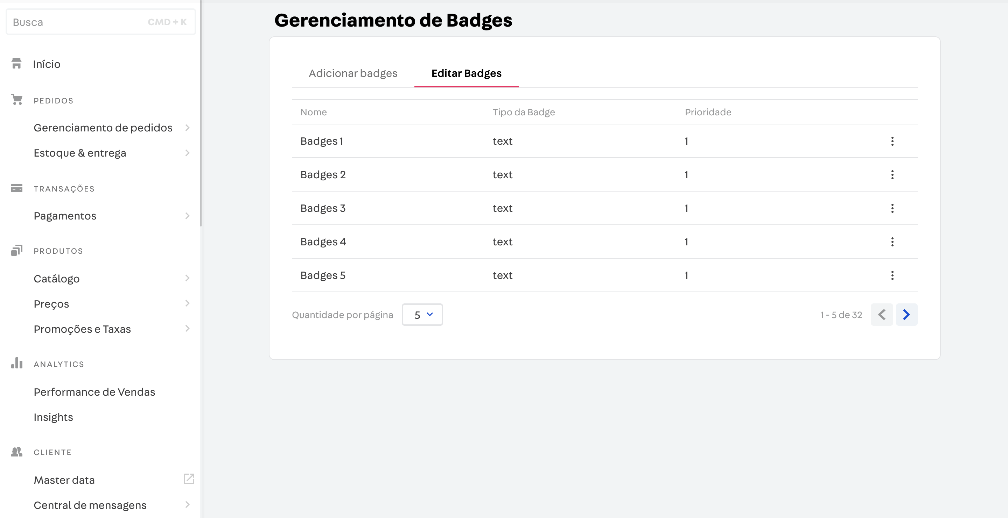Switch to the Adicionar badges tab

pos(352,73)
